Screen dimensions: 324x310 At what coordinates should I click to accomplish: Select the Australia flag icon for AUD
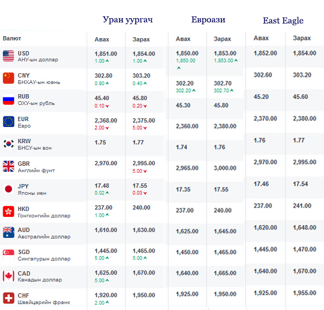8,232
